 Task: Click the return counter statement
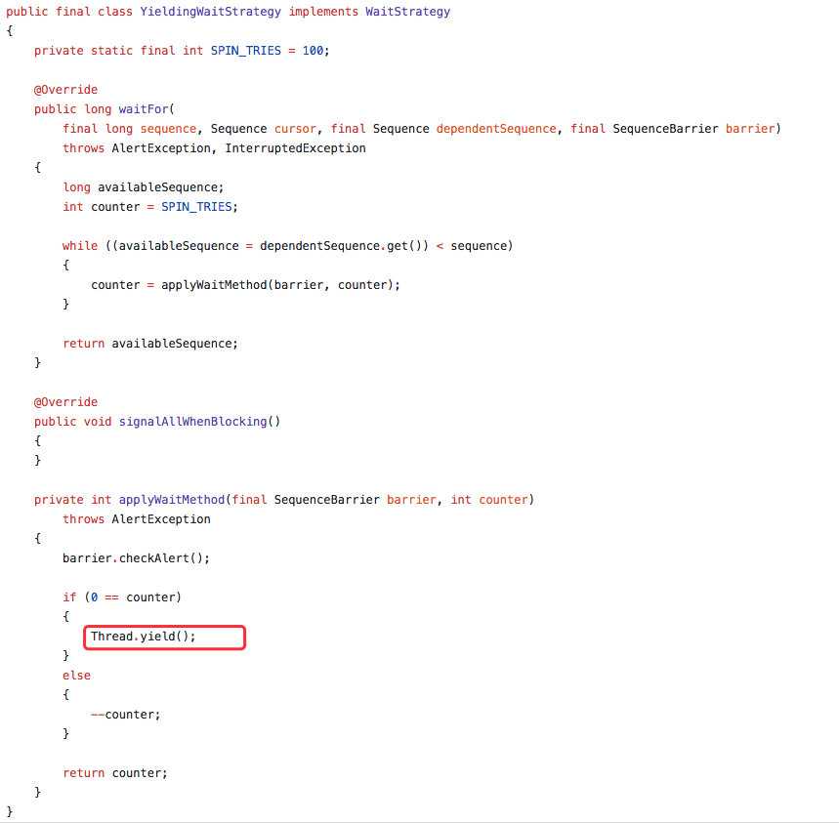pyautogui.click(x=115, y=773)
